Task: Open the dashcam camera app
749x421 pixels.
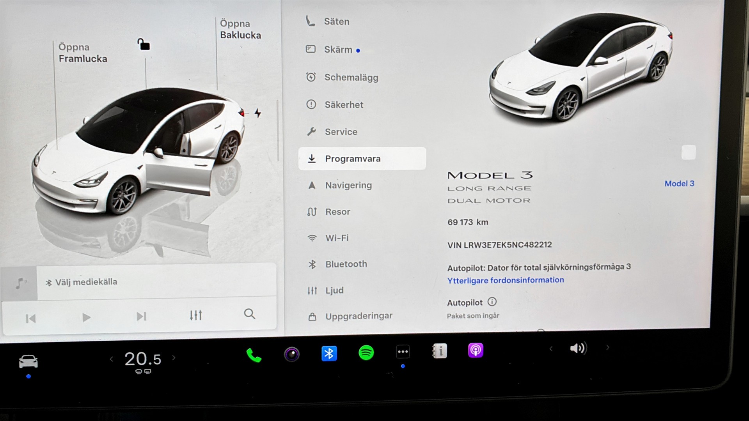Action: tap(291, 354)
